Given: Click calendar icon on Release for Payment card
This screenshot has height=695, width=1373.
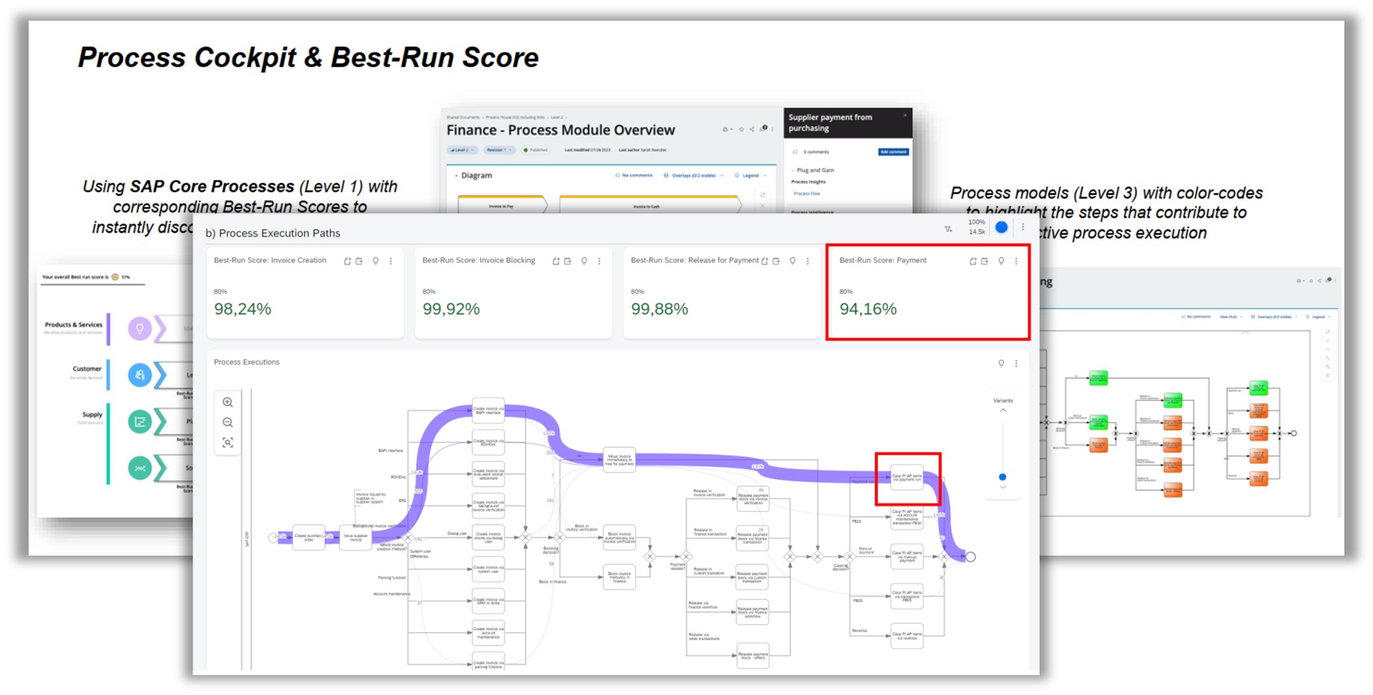Looking at the screenshot, I should tap(776, 261).
